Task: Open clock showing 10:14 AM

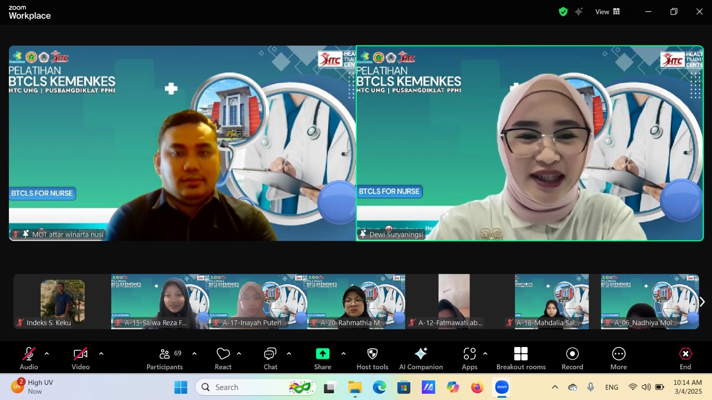Action: click(688, 387)
